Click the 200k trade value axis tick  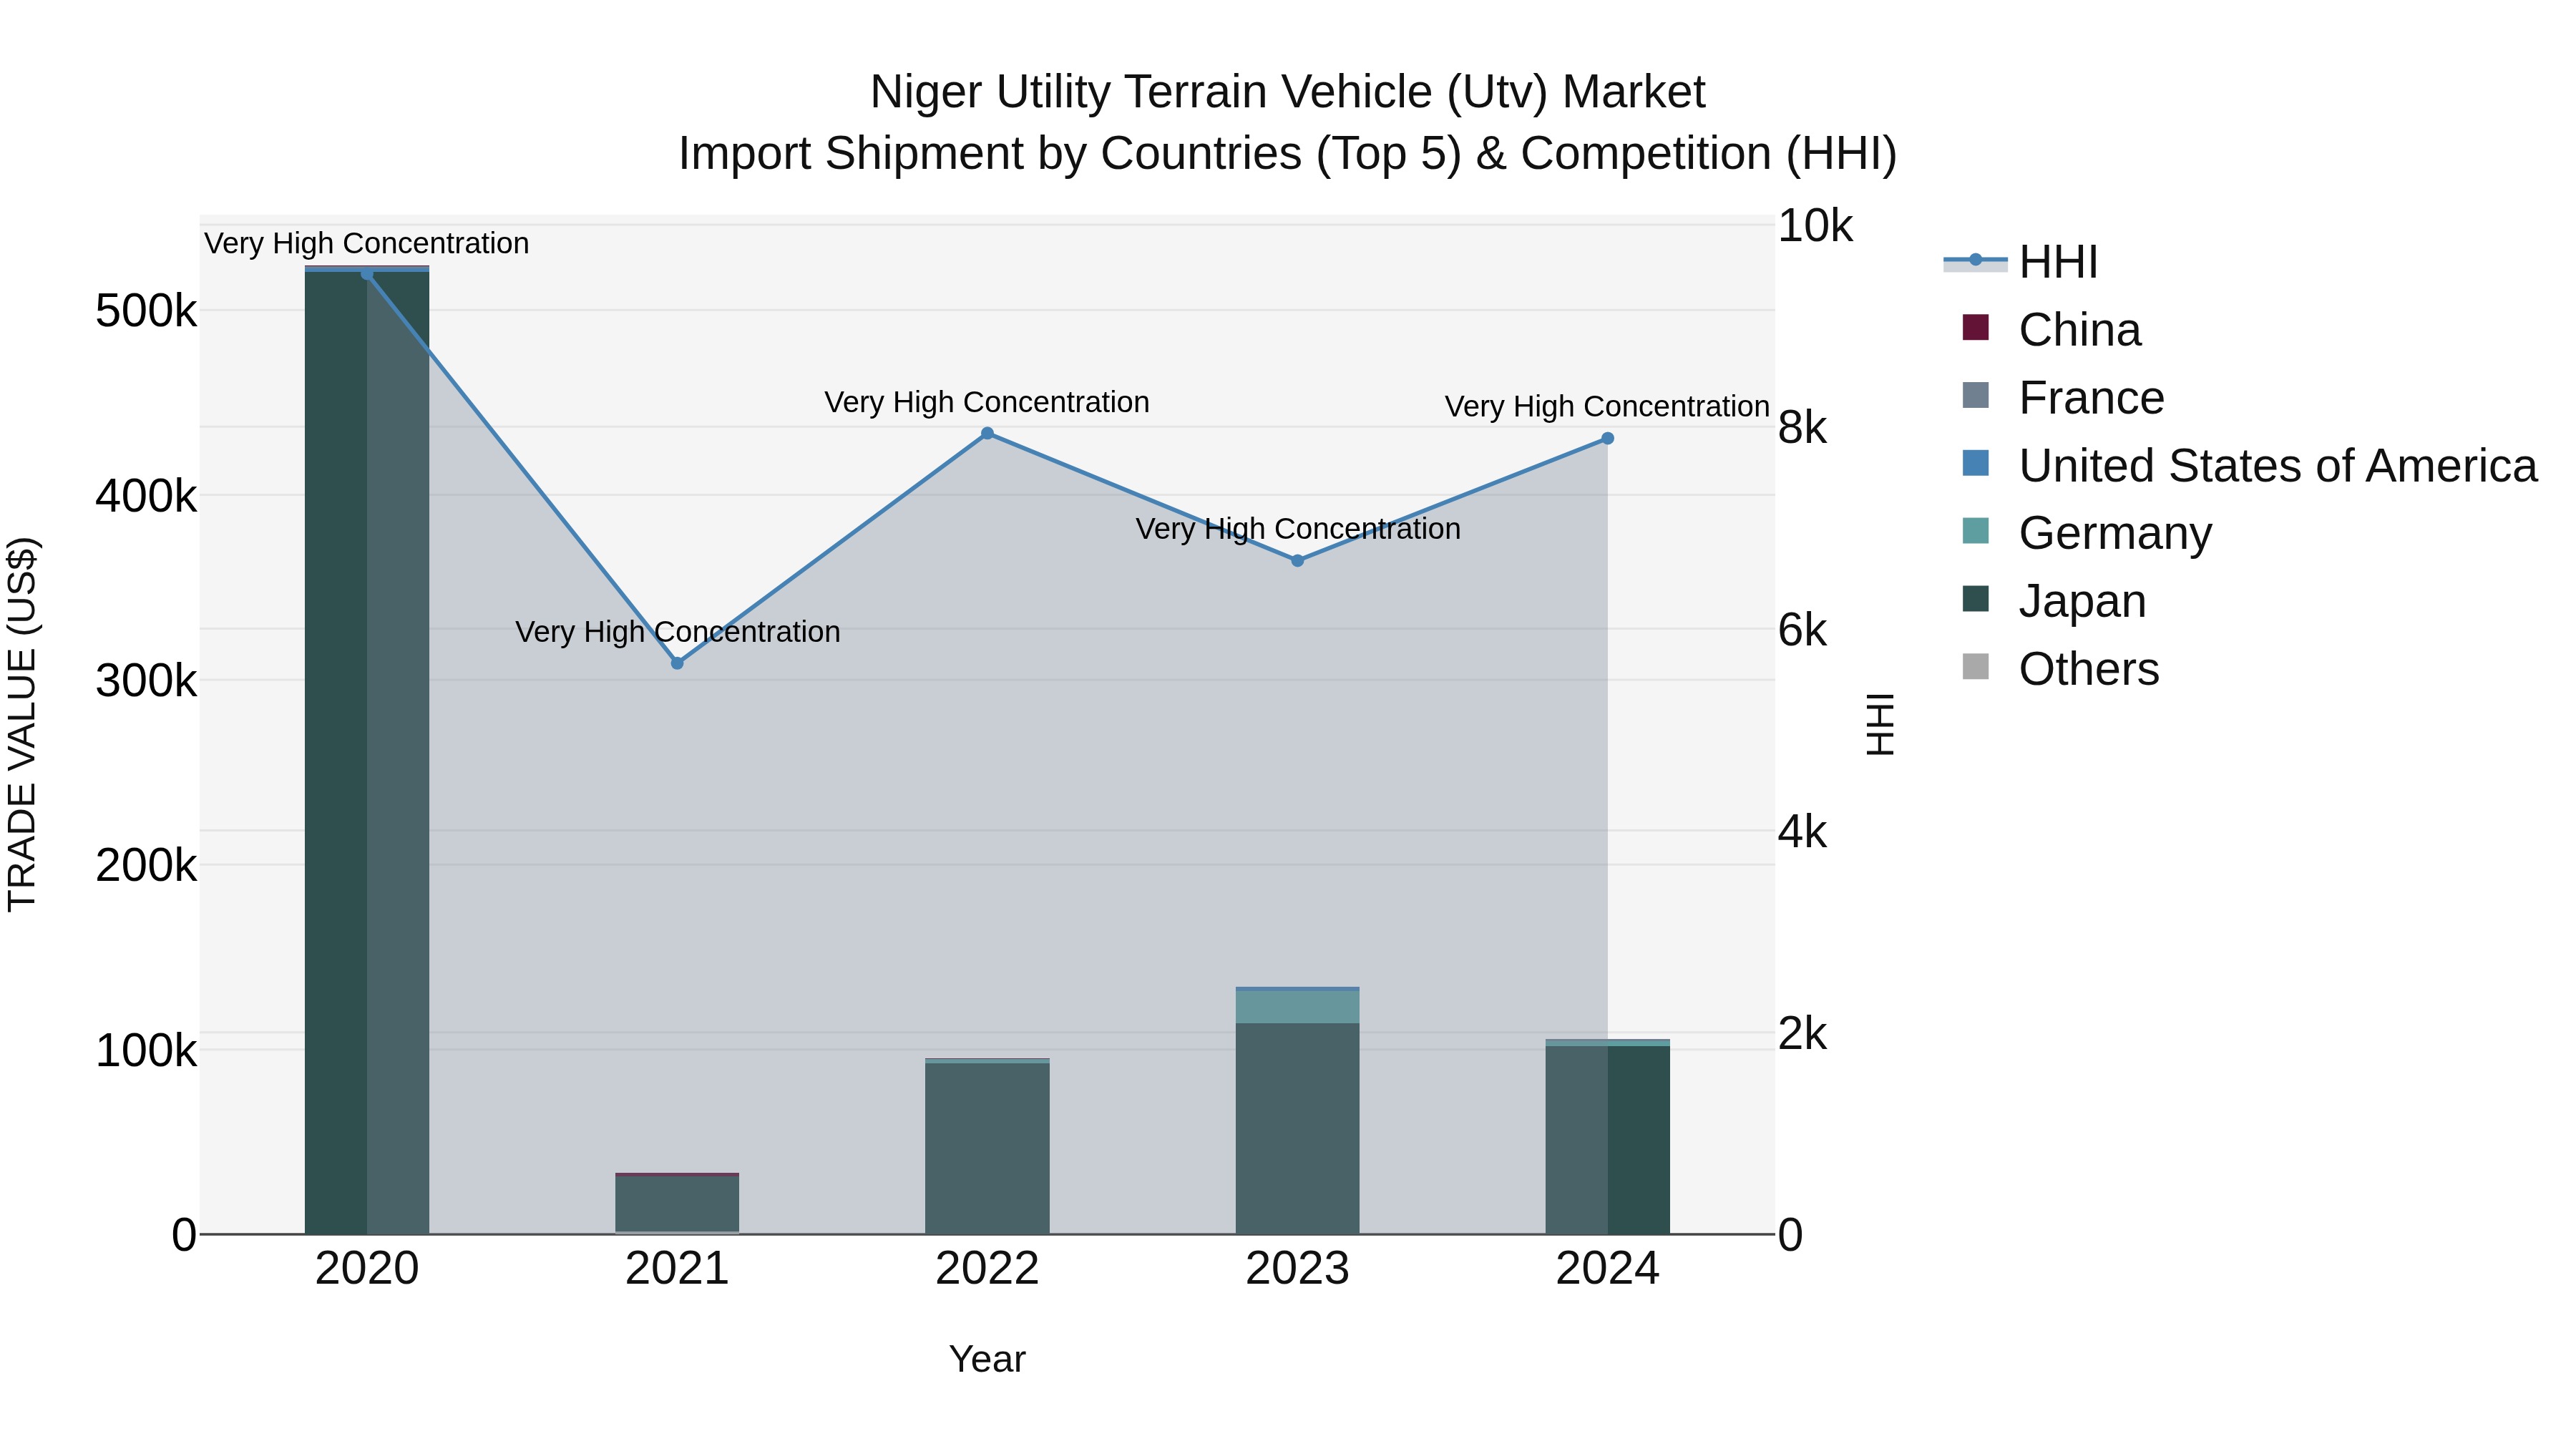pyautogui.click(x=146, y=865)
